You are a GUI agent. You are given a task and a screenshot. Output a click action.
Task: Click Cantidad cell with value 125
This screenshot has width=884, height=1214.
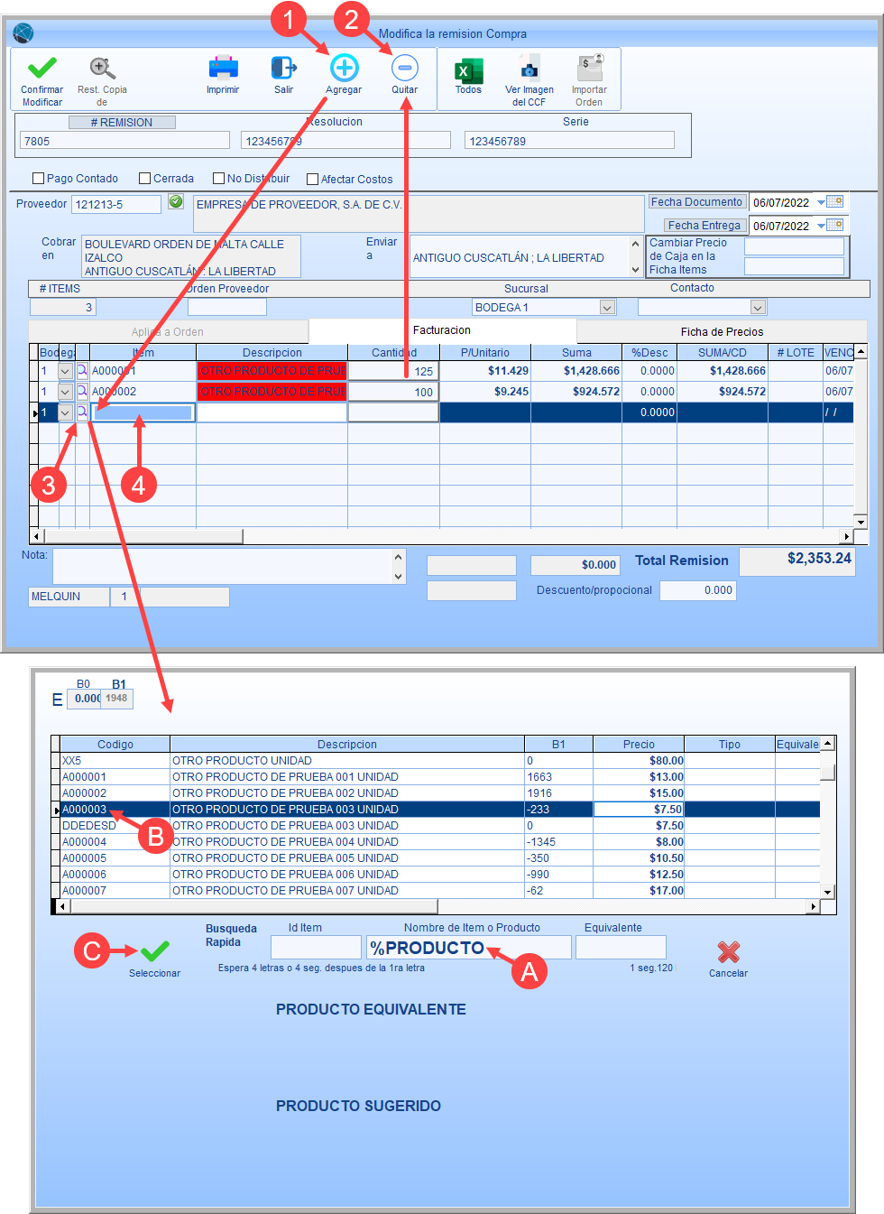pos(393,371)
